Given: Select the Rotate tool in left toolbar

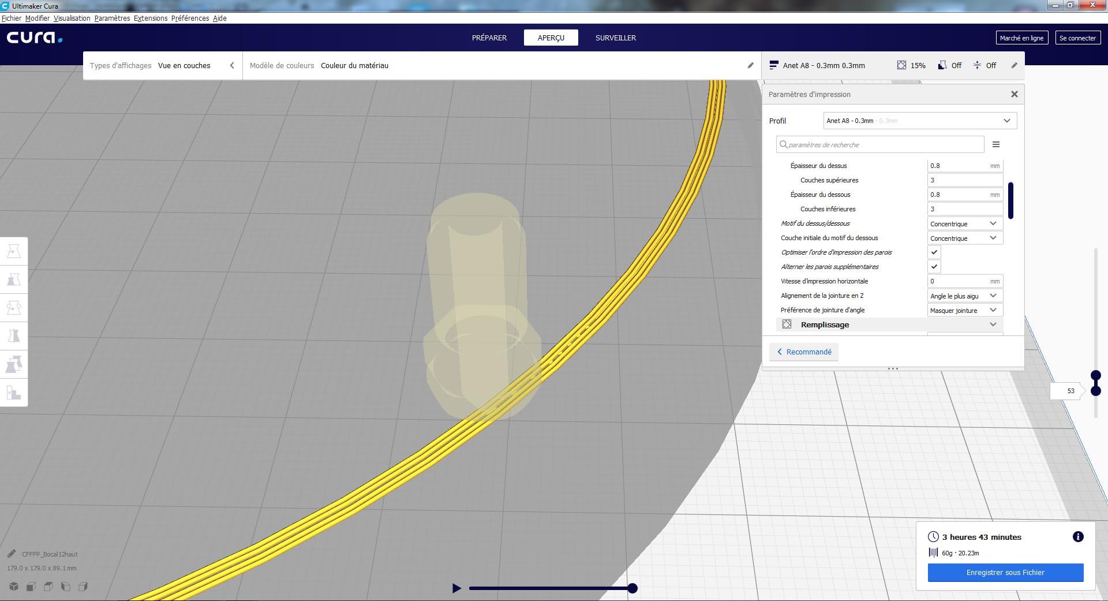Looking at the screenshot, I should 14,308.
